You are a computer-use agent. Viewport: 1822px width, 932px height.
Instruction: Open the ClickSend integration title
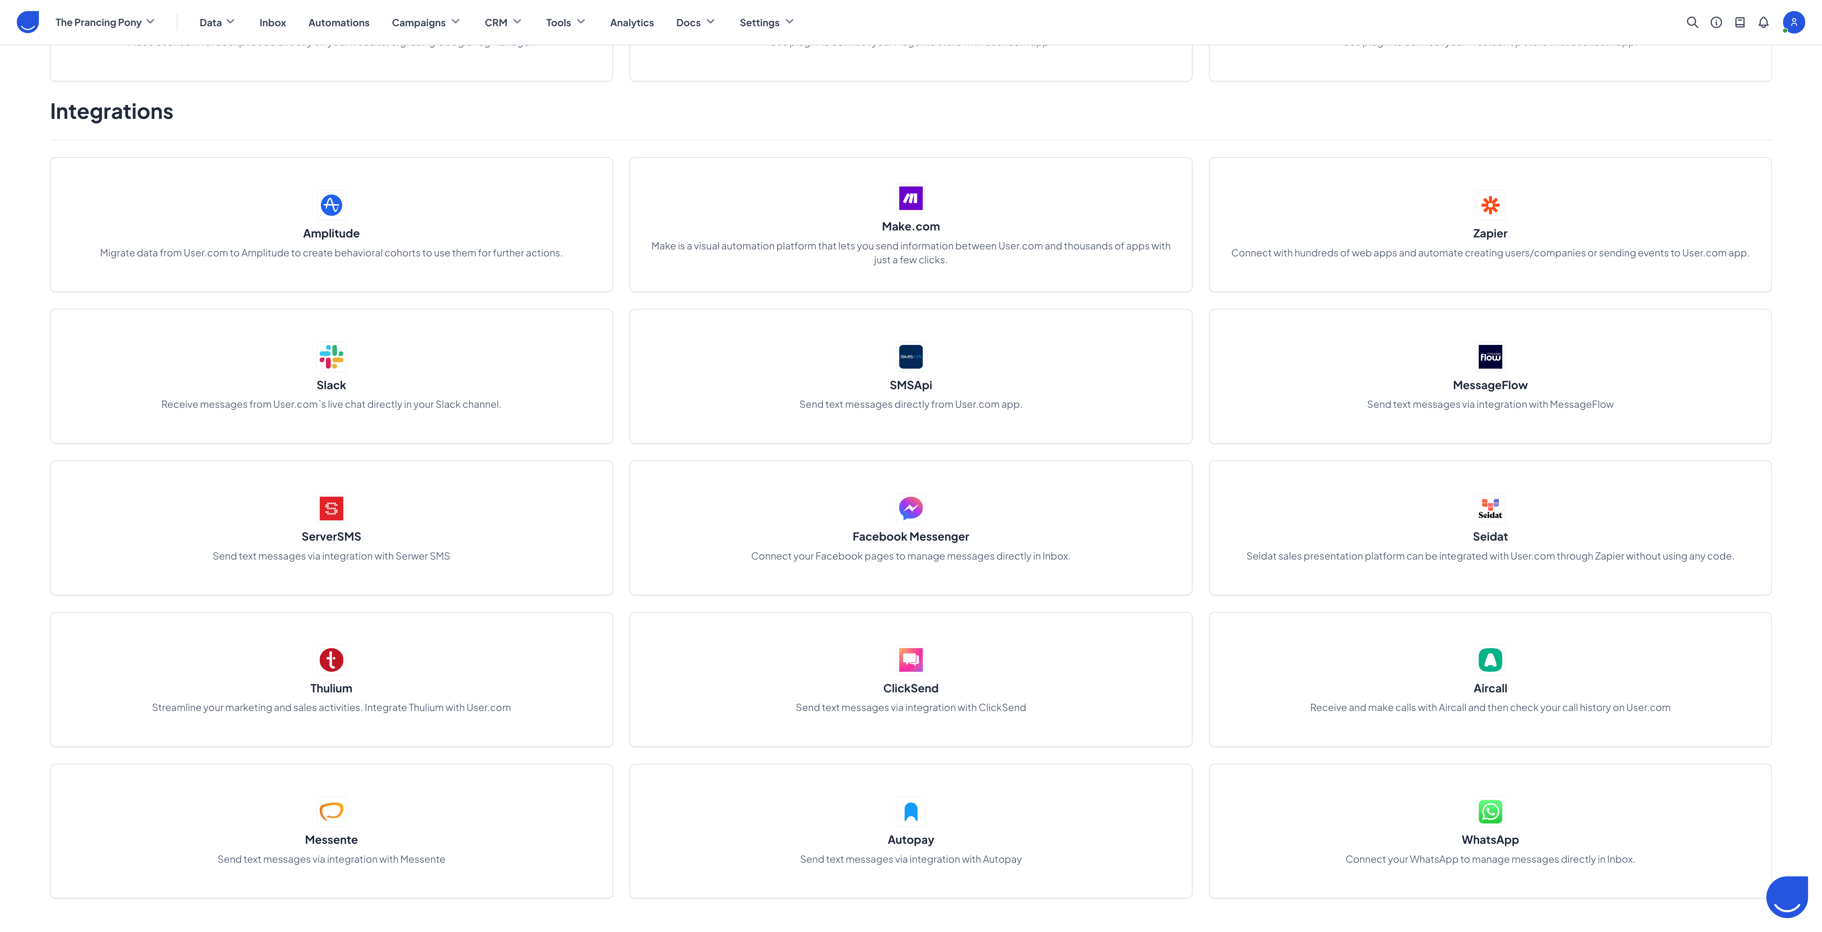[910, 688]
